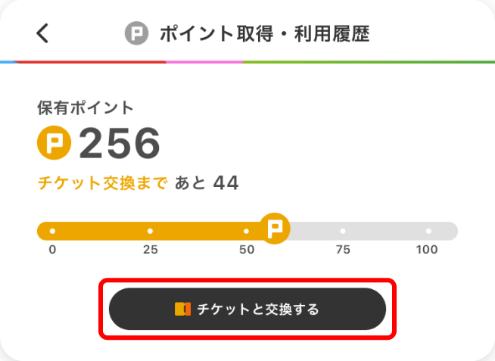Click the 保有ポイント label
495x361 pixels.
coord(86,108)
